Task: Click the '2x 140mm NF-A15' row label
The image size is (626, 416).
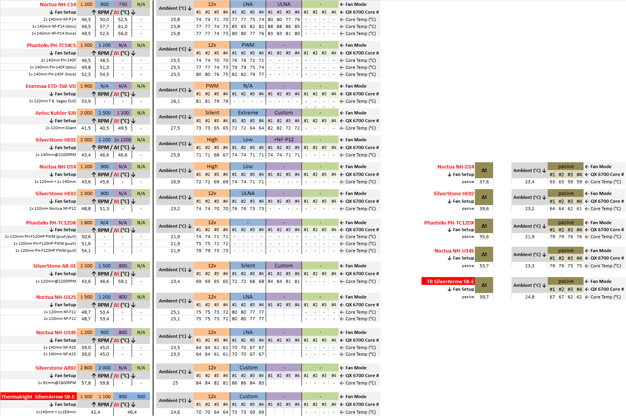Action: 60,354
